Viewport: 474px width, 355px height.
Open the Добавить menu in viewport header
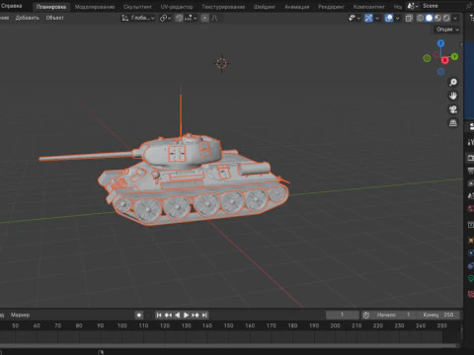coord(27,18)
